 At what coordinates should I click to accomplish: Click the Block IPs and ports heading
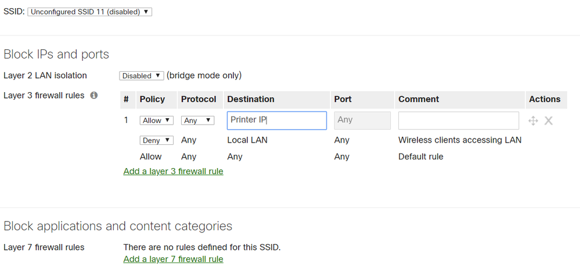[56, 54]
